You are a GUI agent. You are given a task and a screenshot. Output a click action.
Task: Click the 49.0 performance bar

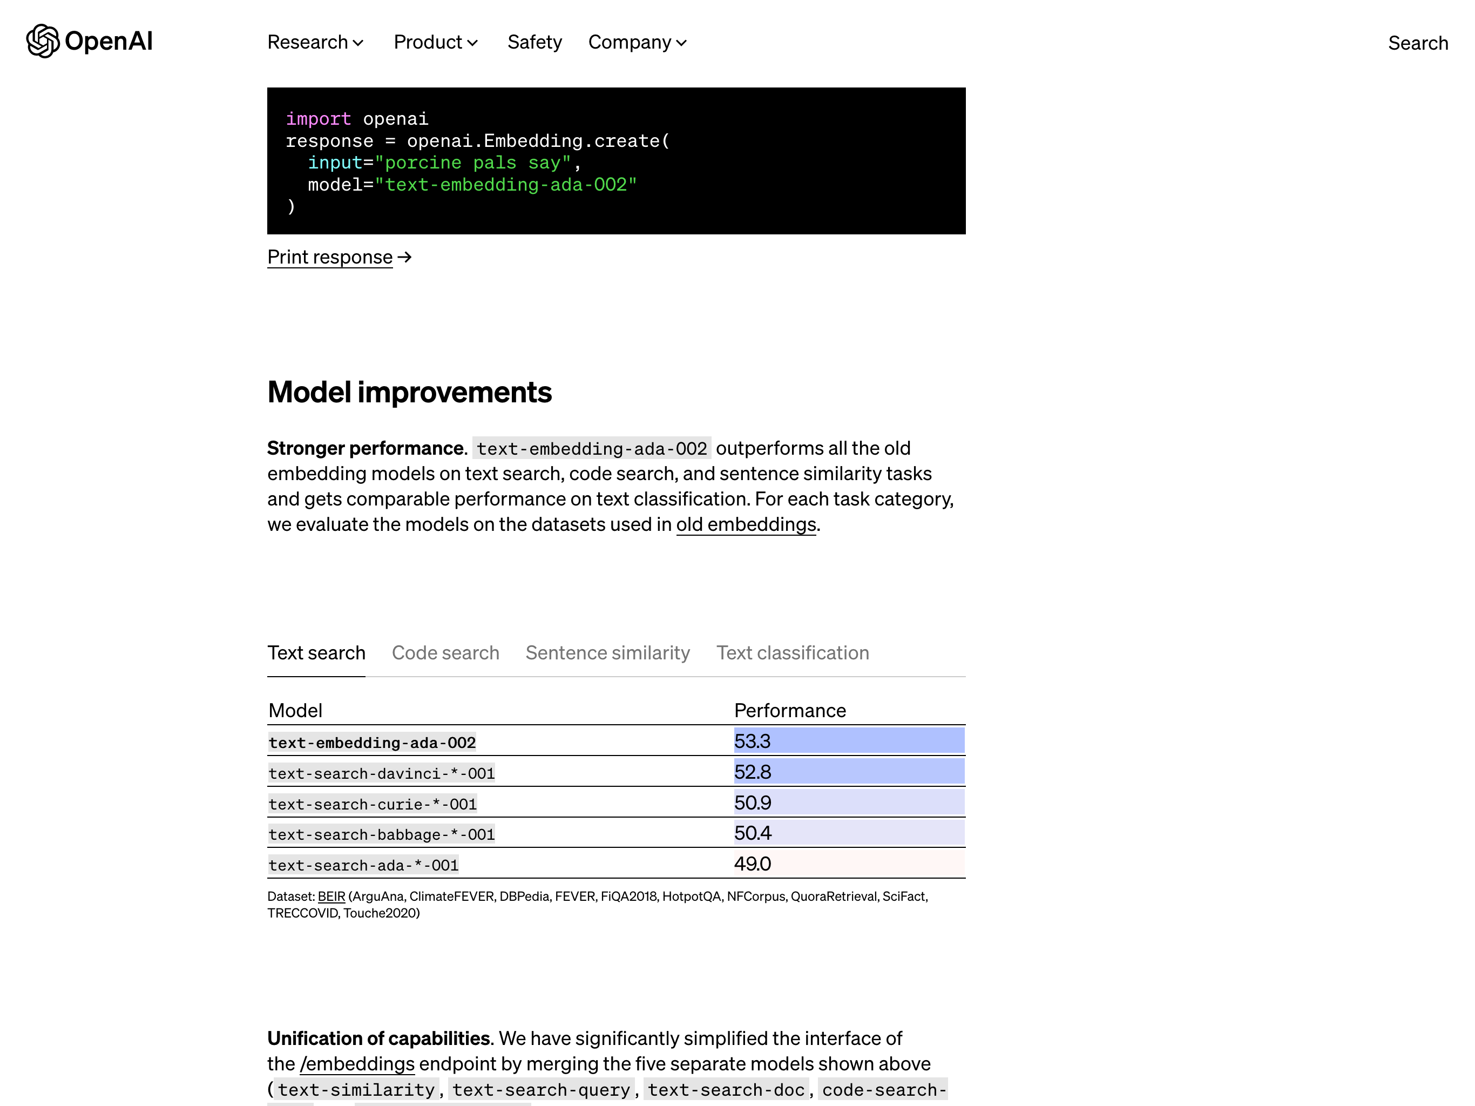pos(849,864)
